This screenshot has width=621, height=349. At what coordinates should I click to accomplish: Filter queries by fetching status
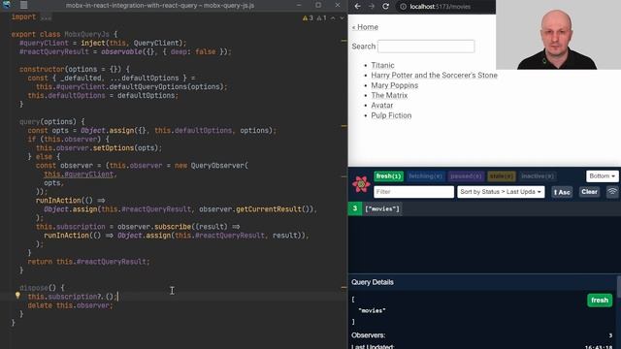[425, 176]
